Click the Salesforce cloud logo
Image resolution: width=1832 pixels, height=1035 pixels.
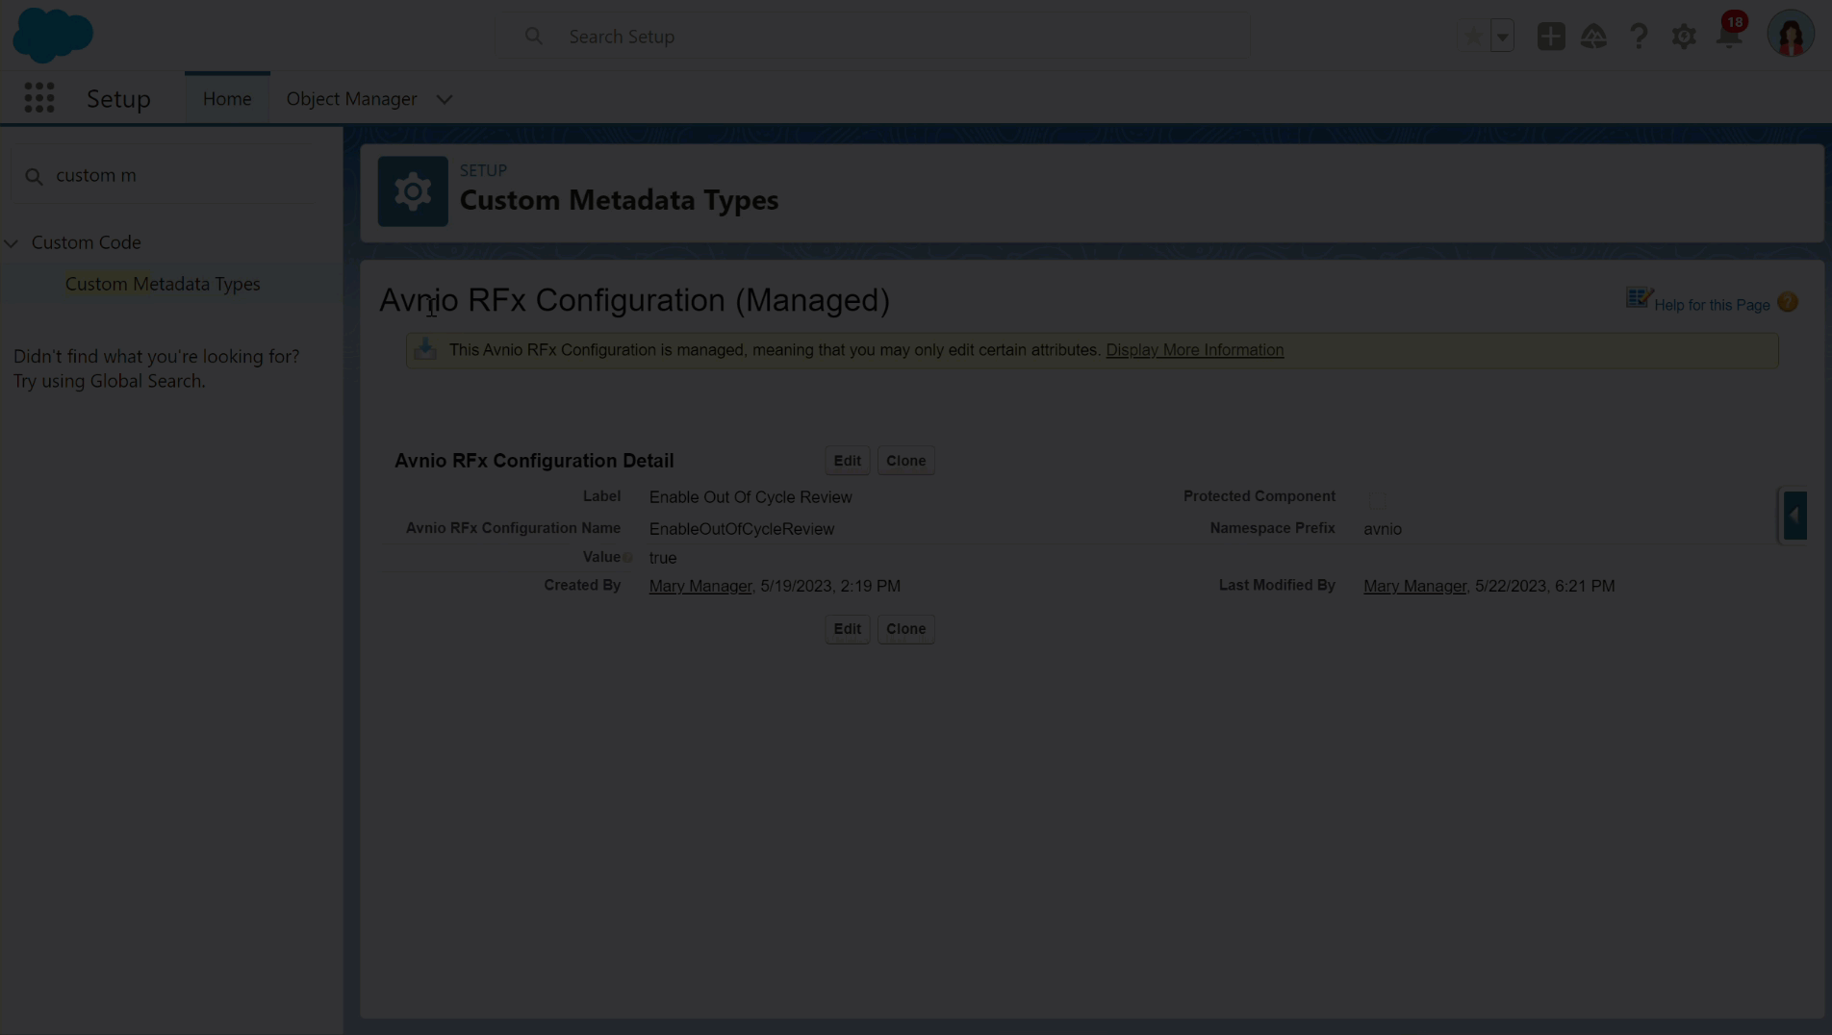pyautogui.click(x=53, y=35)
